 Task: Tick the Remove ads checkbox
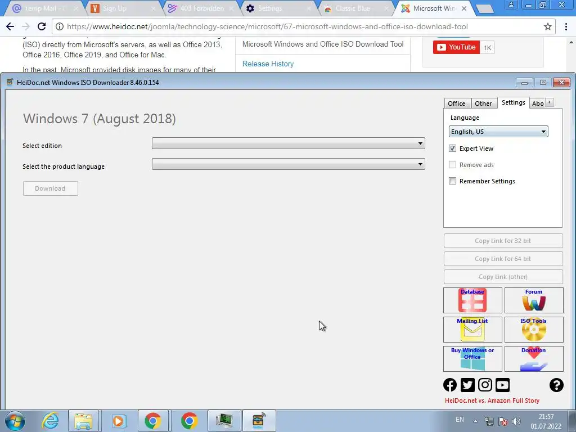(x=453, y=165)
